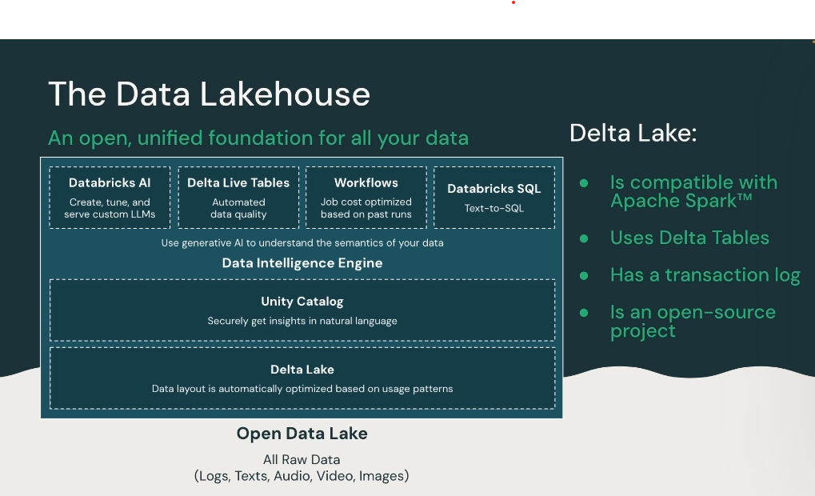
Task: Click the 'The Data Lakehouse' slide title
Action: [209, 94]
